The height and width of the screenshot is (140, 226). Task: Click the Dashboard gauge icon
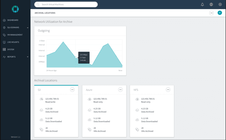pos(4,20)
